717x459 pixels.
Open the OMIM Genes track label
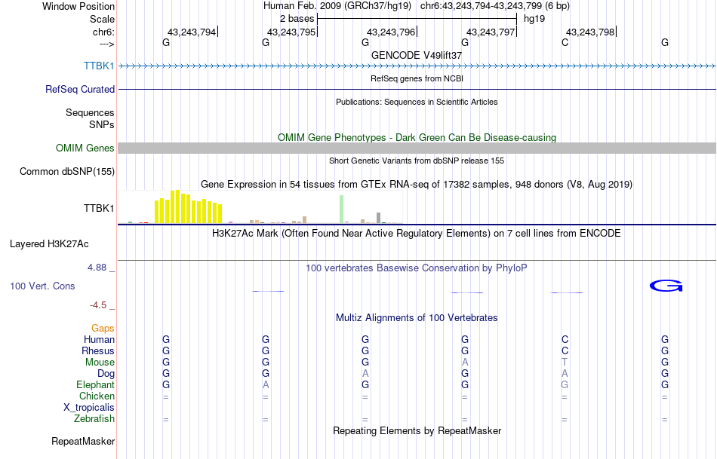click(x=85, y=148)
